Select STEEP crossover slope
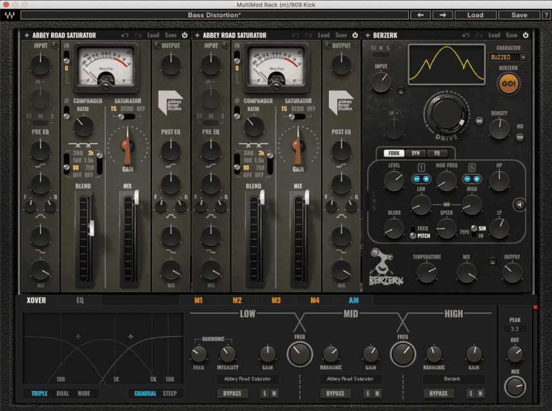The height and width of the screenshot is (411, 552). [x=170, y=394]
